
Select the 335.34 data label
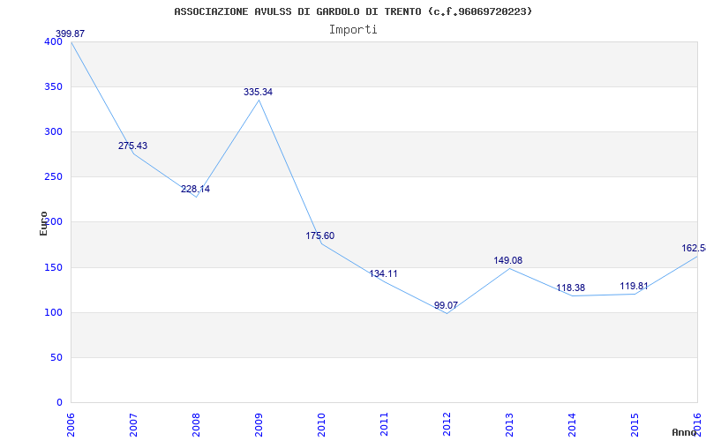pos(258,92)
